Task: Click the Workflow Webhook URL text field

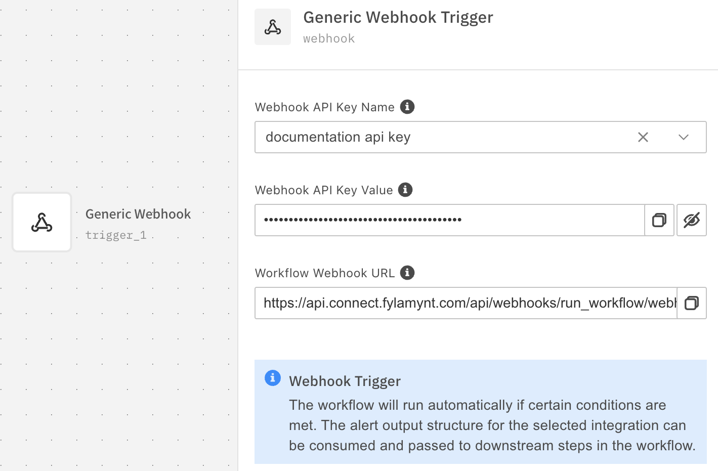Action: [x=466, y=303]
